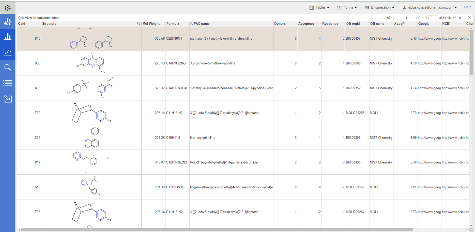Open the list view icon in the sidebar
The width and height of the screenshot is (475, 232).
click(8, 83)
